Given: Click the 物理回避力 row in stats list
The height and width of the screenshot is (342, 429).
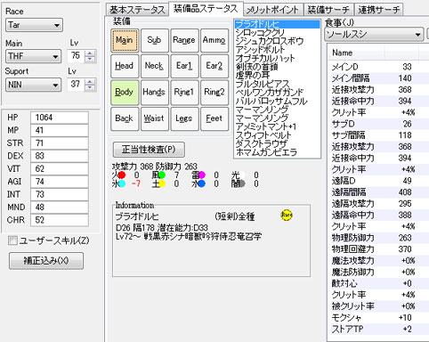Looking at the screenshot, I should pos(378,249).
